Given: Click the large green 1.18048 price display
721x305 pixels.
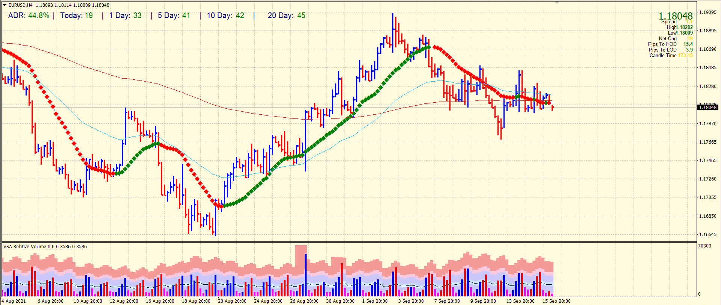Looking at the screenshot, I should 675,16.
